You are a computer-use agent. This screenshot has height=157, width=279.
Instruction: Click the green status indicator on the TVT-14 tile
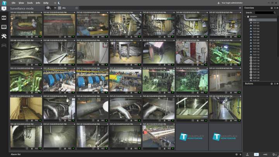[x=239, y=65]
